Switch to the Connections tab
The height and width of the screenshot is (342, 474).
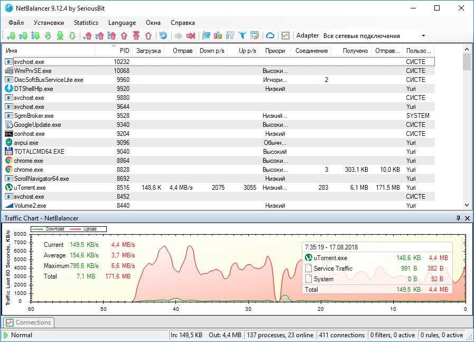(29, 322)
